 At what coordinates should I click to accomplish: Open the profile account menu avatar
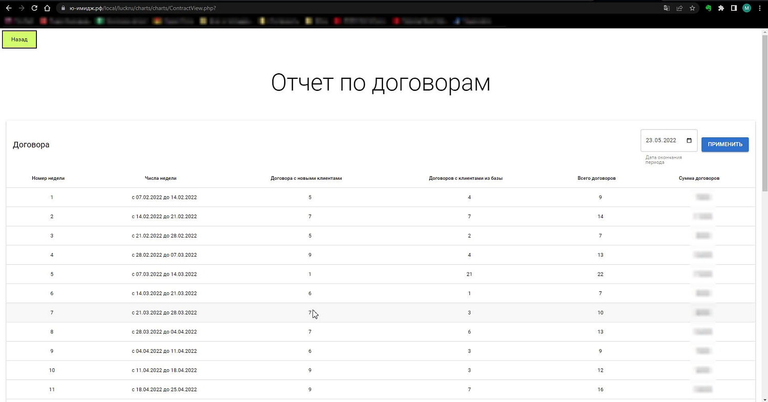[x=746, y=8]
